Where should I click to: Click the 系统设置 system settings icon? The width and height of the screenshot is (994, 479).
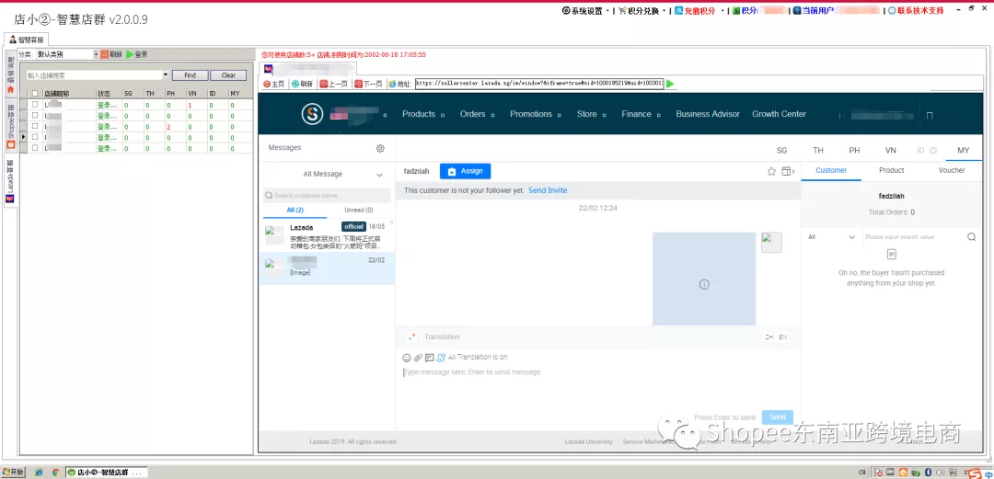point(565,11)
